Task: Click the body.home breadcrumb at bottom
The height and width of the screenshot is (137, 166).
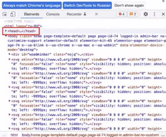Action: pos(90,135)
